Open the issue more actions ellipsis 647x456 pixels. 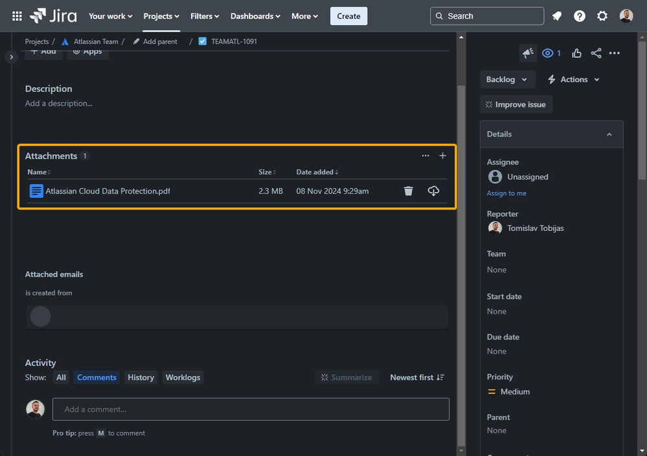[615, 53]
